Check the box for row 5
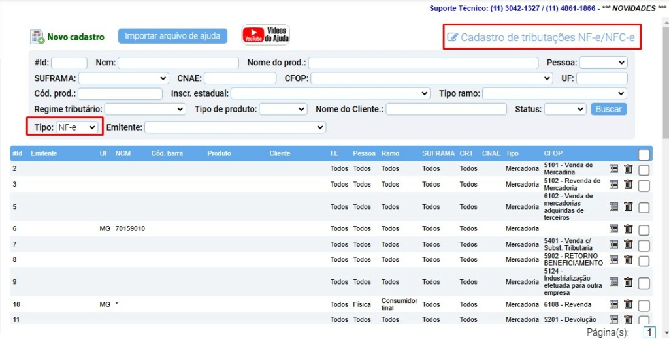Image resolution: width=669 pixels, height=346 pixels. (x=644, y=208)
